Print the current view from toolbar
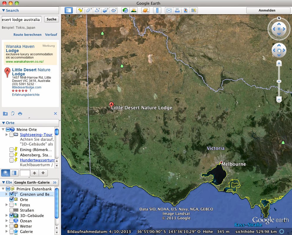 point(177,10)
